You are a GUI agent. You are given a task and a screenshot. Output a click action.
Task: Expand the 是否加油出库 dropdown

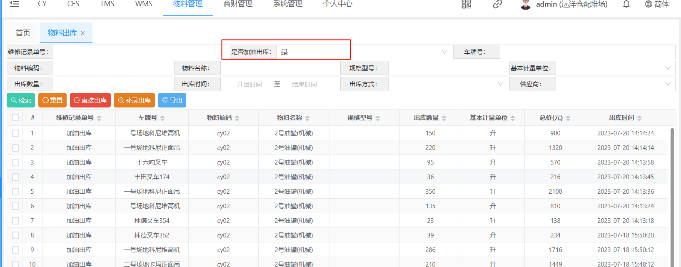point(444,52)
